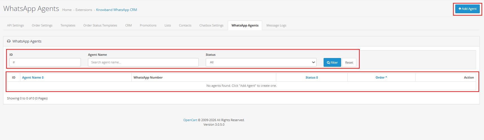Click the 'No agents found' message row
The width and height of the screenshot is (484, 140).
pos(241,86)
